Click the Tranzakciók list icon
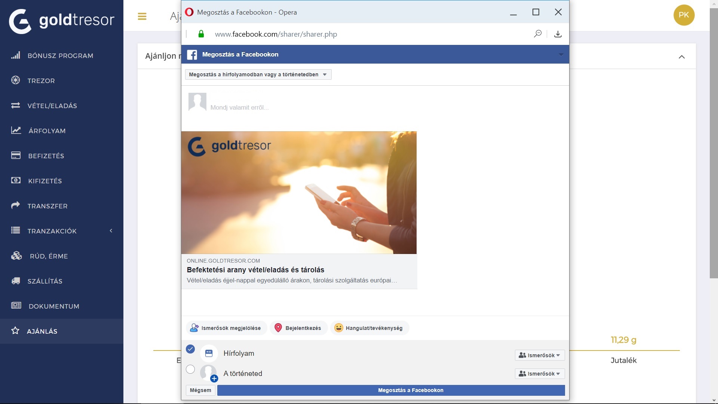Screen dimensions: 718x404 tap(16, 230)
